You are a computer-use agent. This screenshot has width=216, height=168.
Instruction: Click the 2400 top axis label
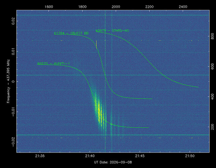tap(183, 7)
